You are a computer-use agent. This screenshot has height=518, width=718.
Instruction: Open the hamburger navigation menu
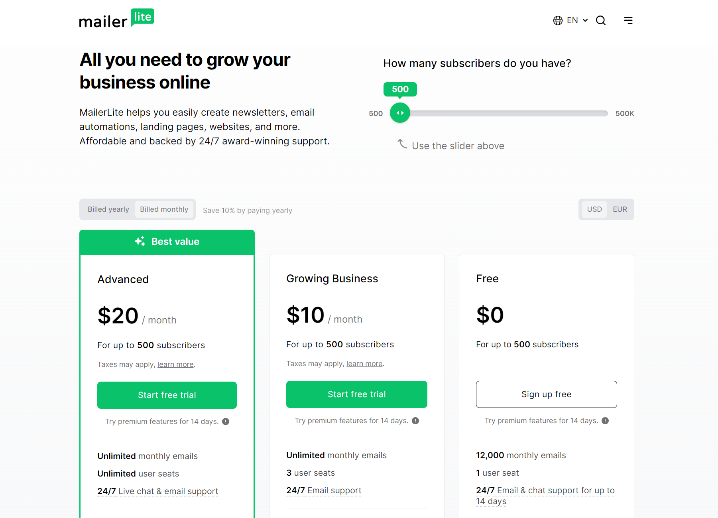click(628, 20)
